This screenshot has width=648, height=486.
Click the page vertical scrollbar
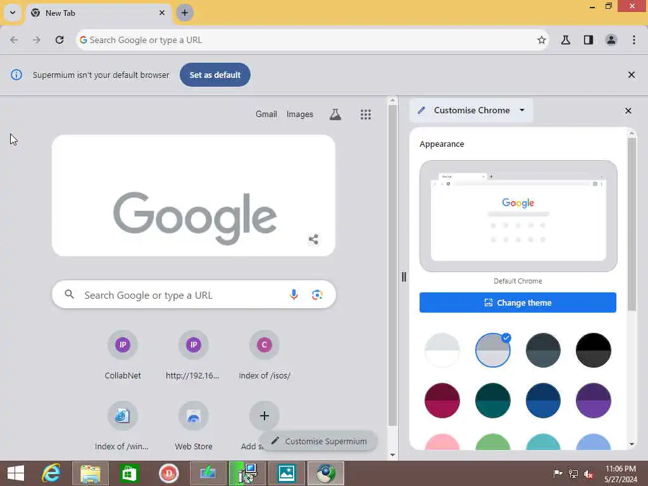[x=392, y=265]
